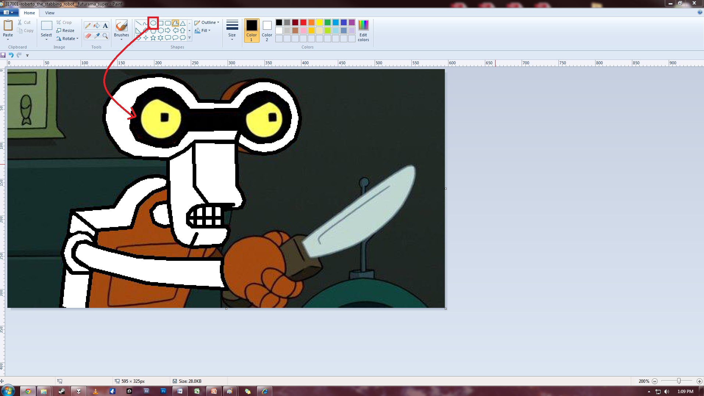Click the Save icon in quick access toolbar

pyautogui.click(x=3, y=55)
